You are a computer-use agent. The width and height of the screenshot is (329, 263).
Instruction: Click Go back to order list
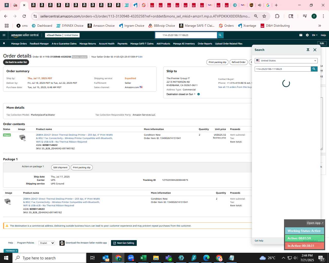coord(16,62)
